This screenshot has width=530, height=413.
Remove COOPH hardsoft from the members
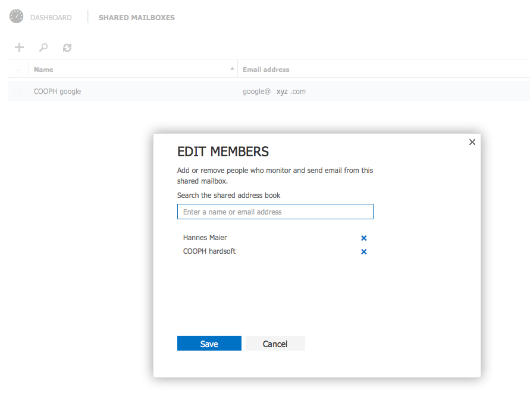point(364,251)
